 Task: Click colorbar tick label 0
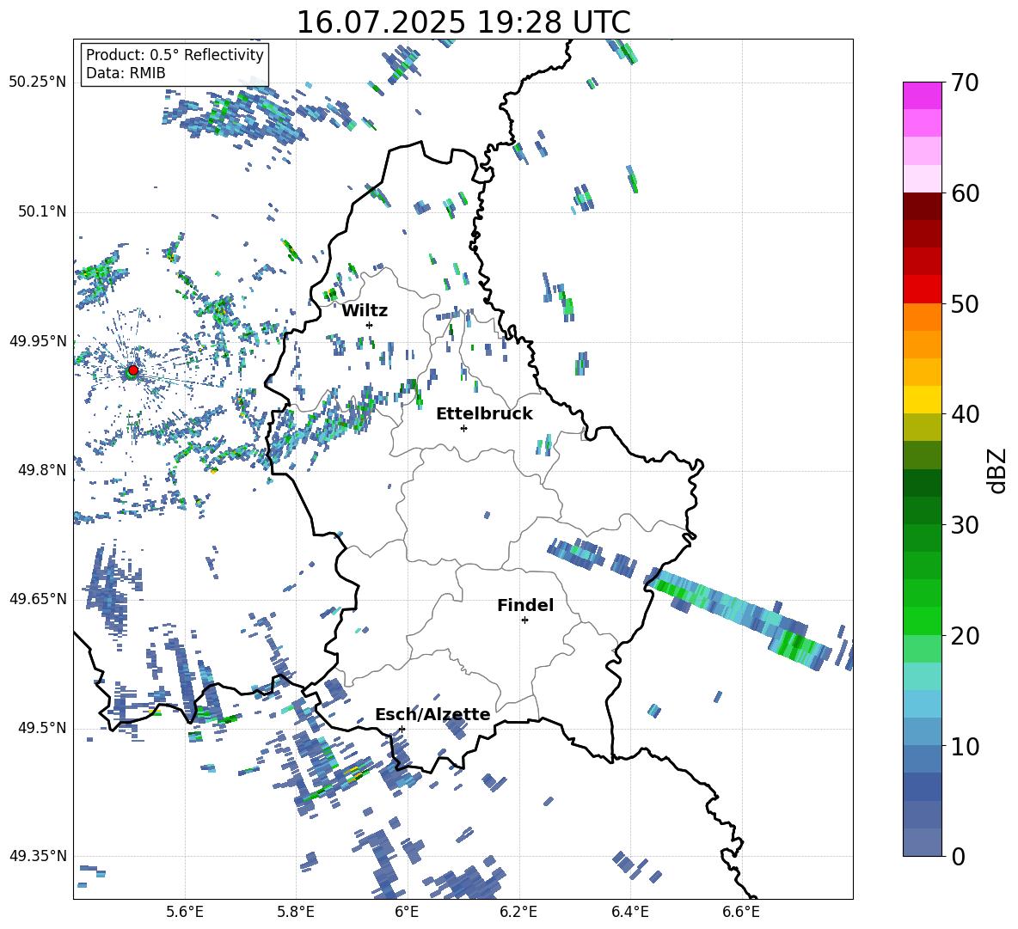[958, 857]
